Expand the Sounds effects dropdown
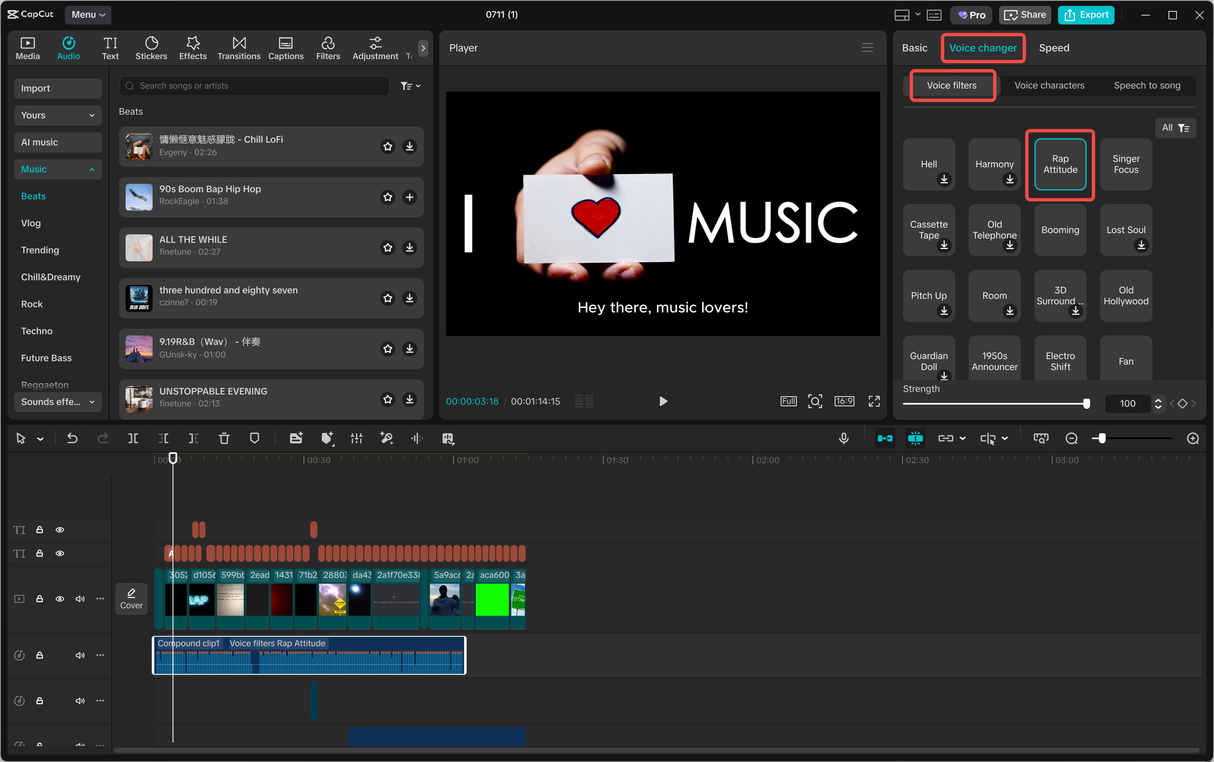This screenshot has height=762, width=1214. click(x=57, y=402)
